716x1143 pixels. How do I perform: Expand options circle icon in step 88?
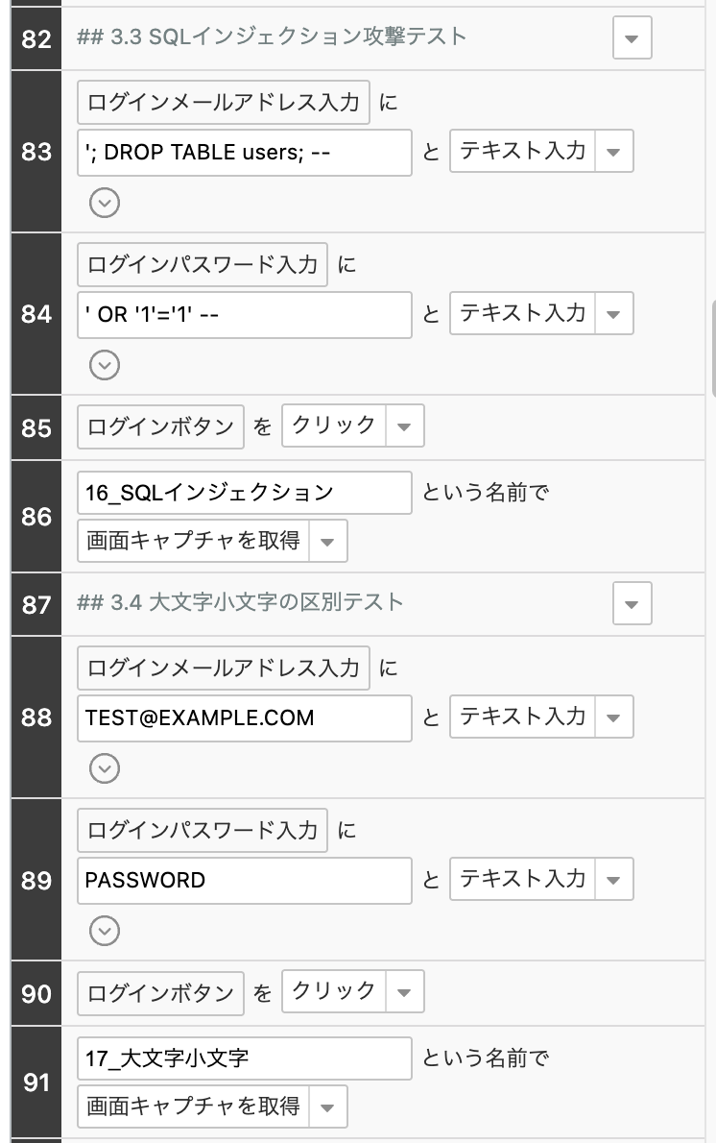point(104,768)
